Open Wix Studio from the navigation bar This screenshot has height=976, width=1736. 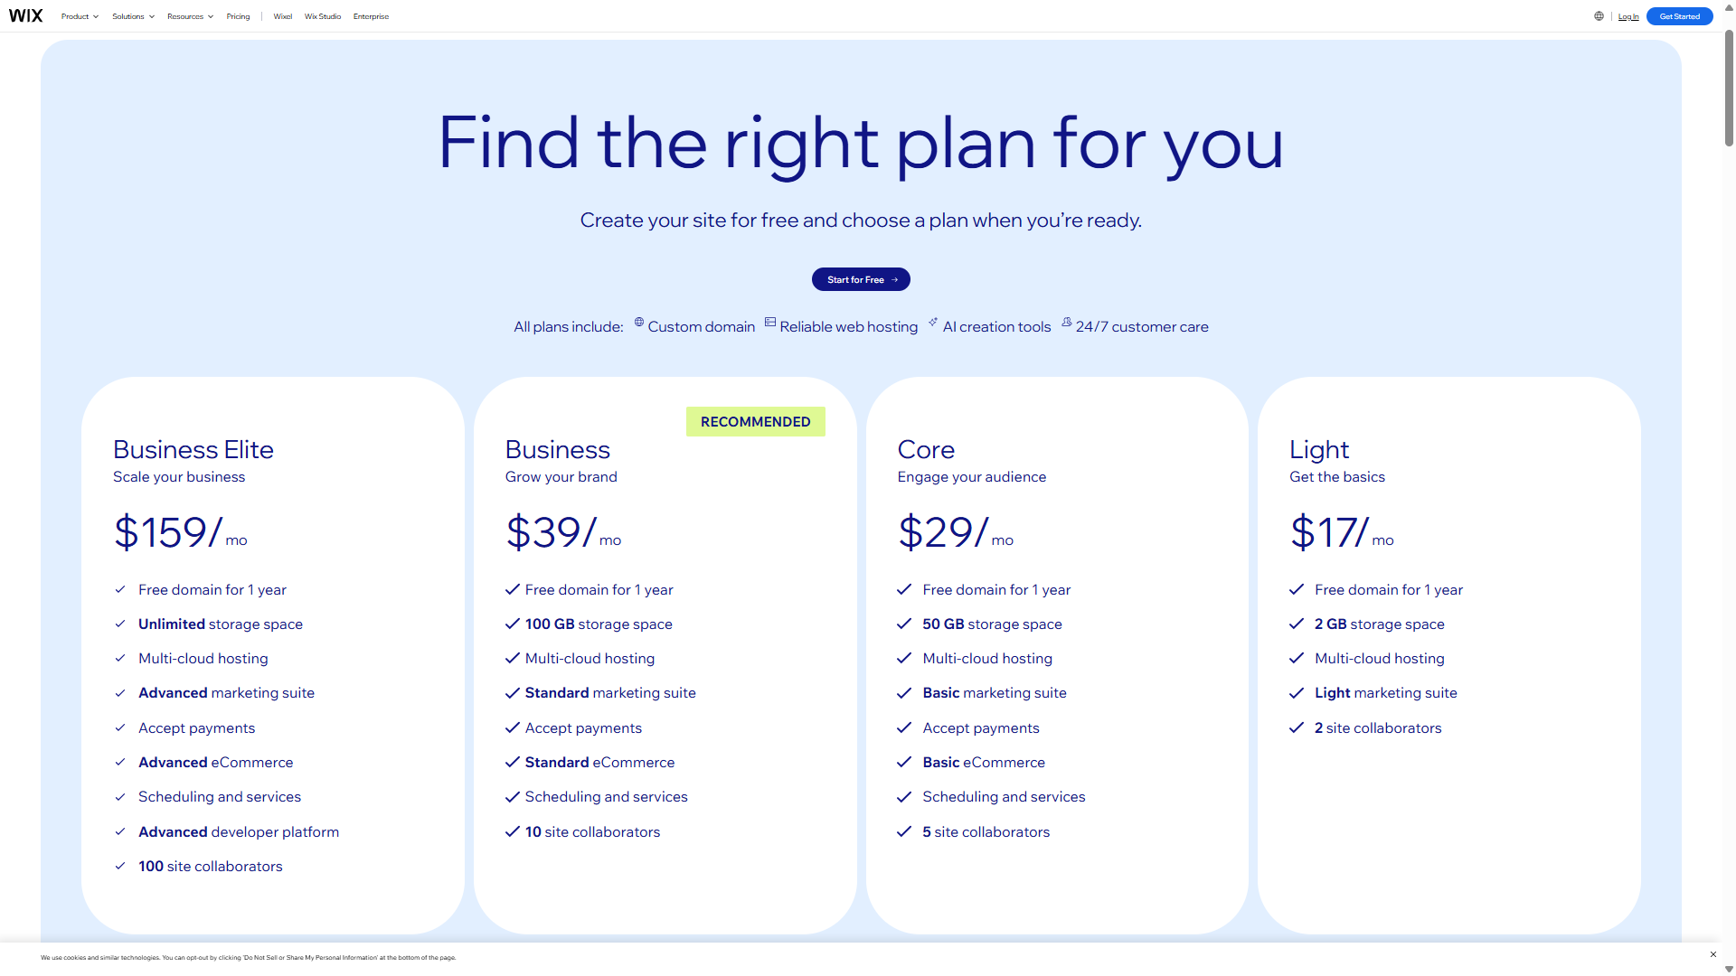click(x=323, y=16)
